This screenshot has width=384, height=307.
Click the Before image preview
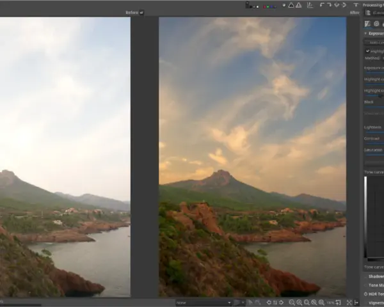[65, 157]
